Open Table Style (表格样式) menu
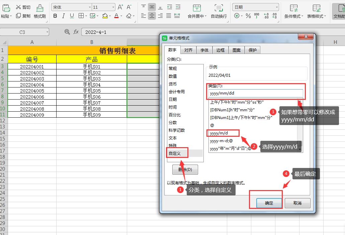Screen dimensions: 345x235 (317, 11)
